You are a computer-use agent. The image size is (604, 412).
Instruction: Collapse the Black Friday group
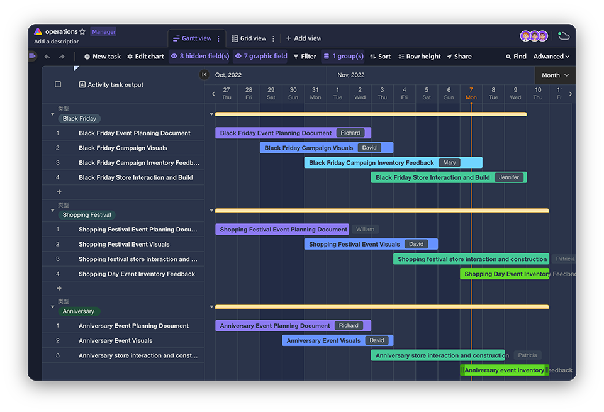53,114
